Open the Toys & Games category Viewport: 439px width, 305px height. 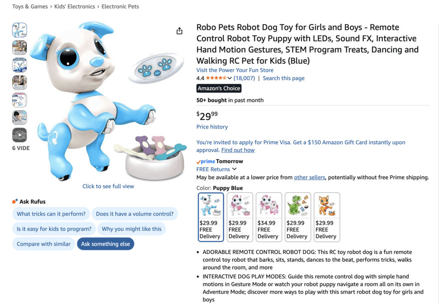pyautogui.click(x=30, y=6)
